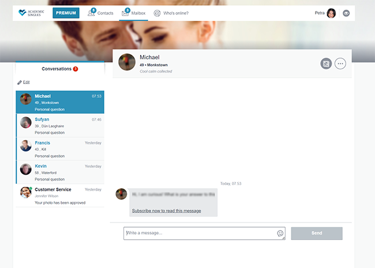Image resolution: width=375 pixels, height=268 pixels.
Task: Focus the Write a message field
Action: tap(204, 233)
